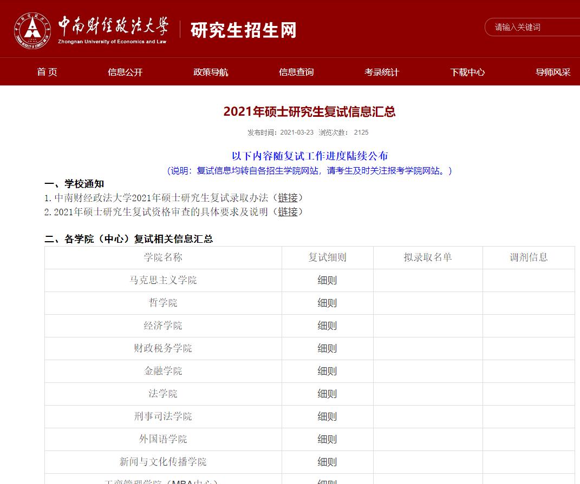This screenshot has width=580, height=484.
Task: View 细则 for 哲学院
Action: click(x=327, y=303)
